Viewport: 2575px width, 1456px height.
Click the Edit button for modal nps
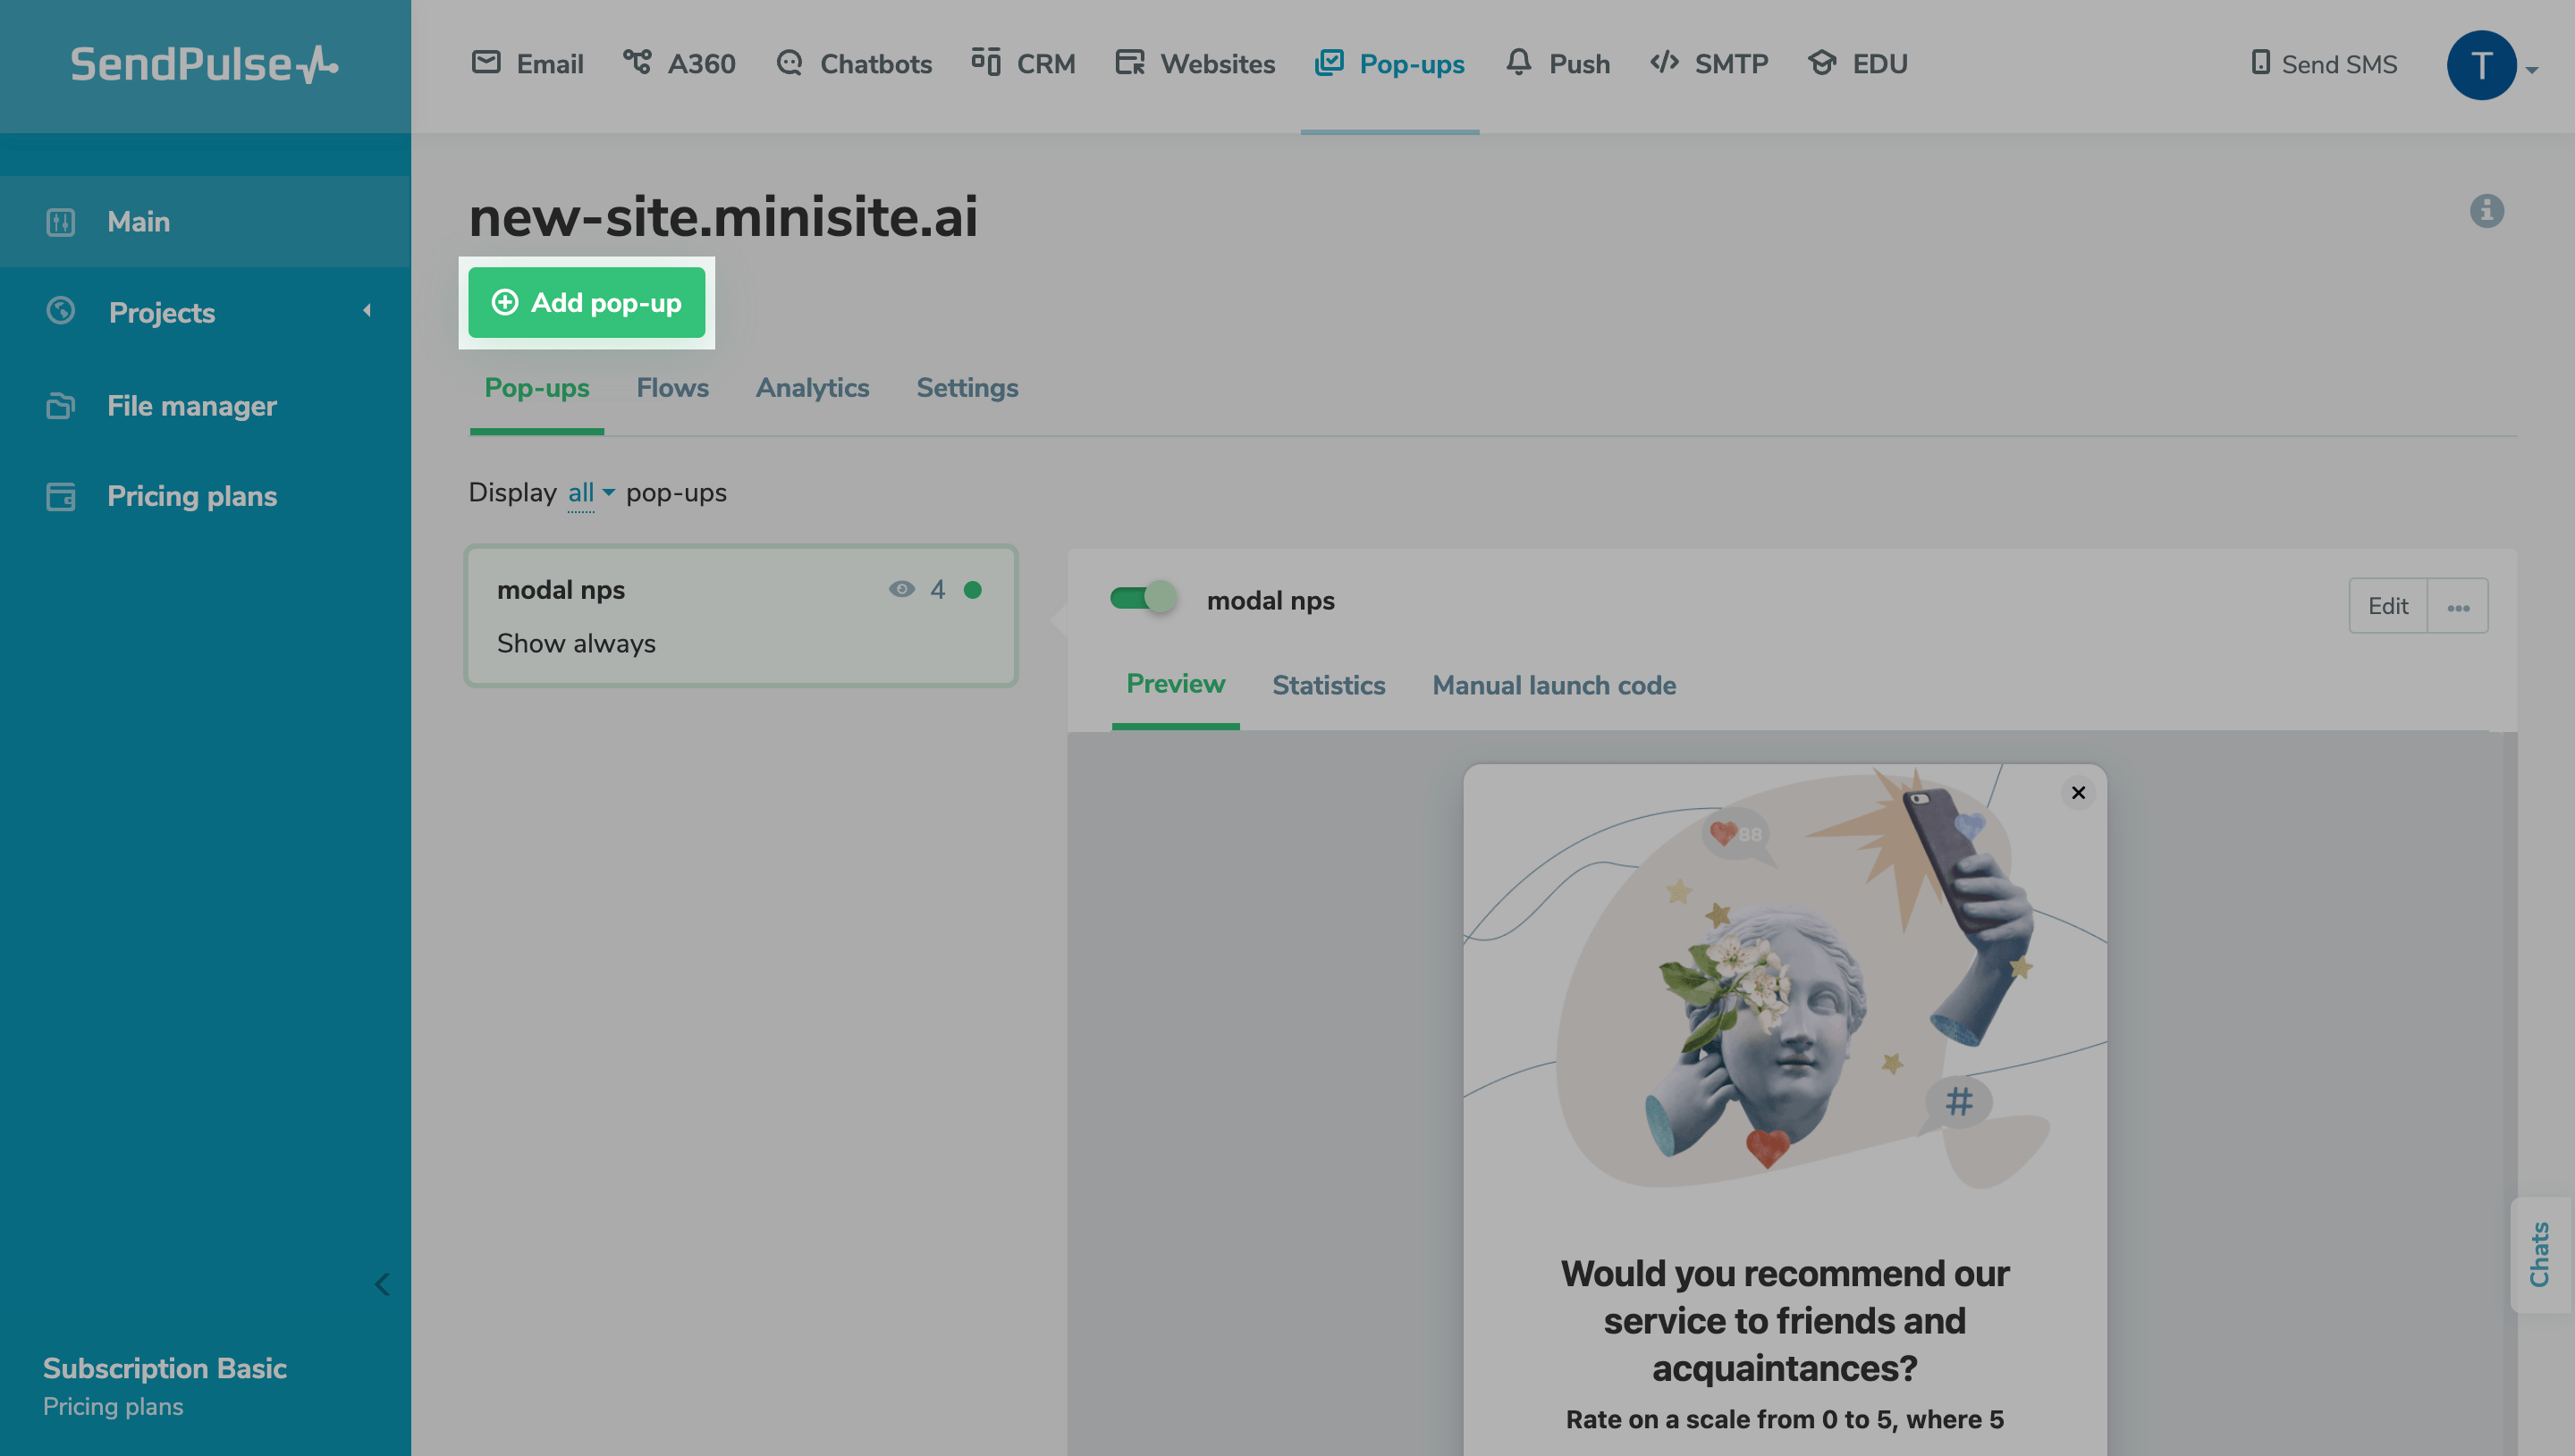2387,605
